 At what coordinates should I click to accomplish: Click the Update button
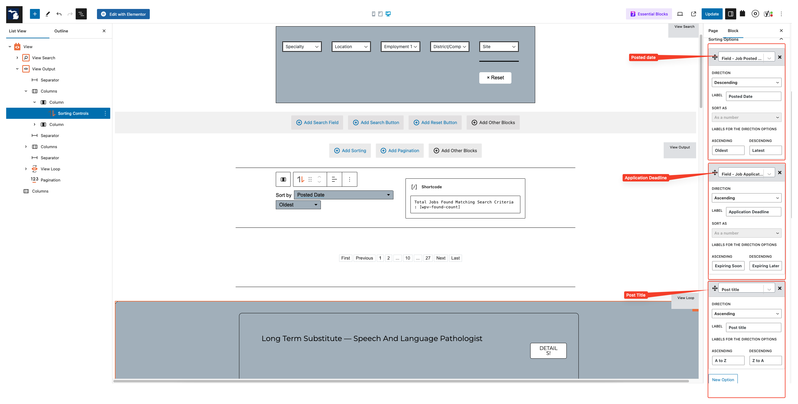[x=712, y=14]
